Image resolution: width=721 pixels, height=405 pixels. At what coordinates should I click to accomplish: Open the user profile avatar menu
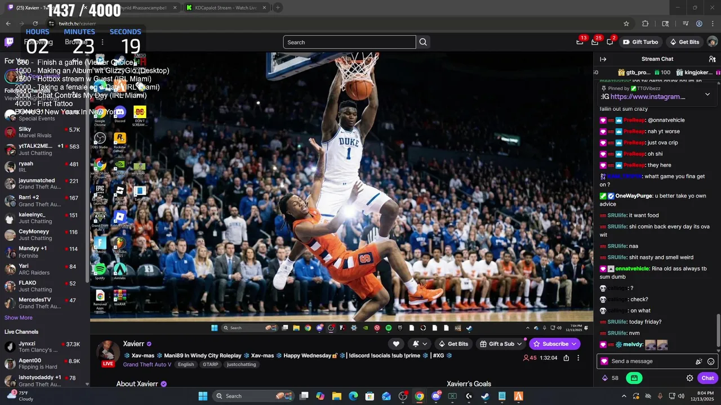point(712,42)
